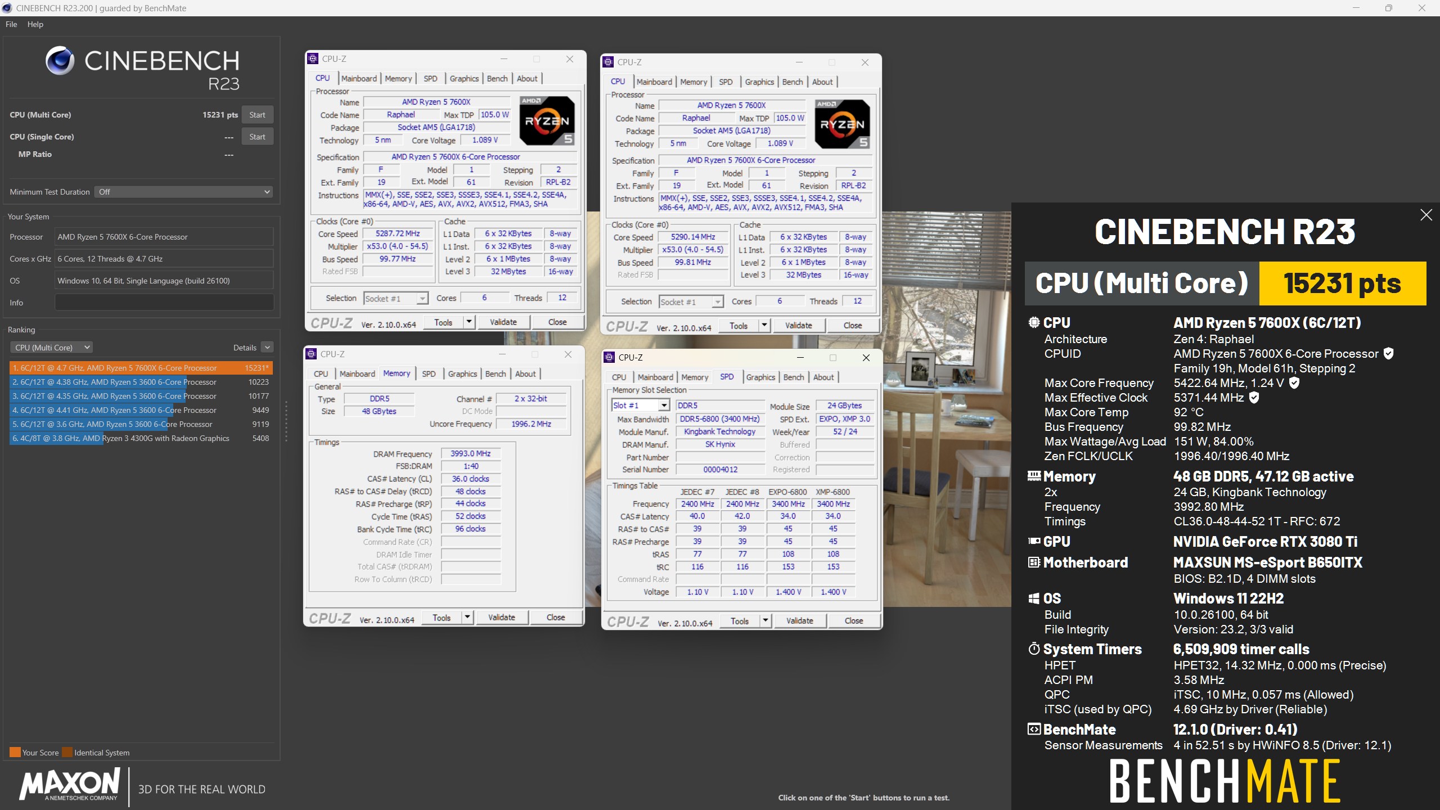The width and height of the screenshot is (1440, 810).
Task: Click the System Timers stopwatch icon
Action: (1034, 649)
